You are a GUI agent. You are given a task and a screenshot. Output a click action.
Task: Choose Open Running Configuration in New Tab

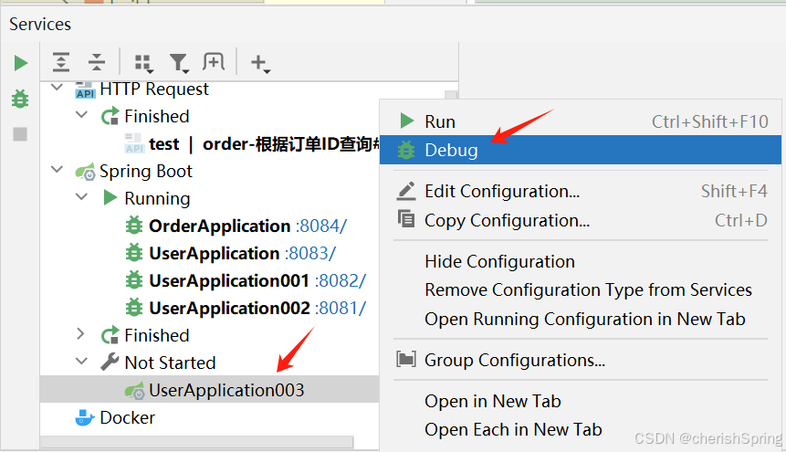pyautogui.click(x=581, y=319)
